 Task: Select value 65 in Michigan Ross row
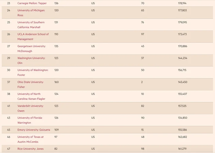click(143, 10)
